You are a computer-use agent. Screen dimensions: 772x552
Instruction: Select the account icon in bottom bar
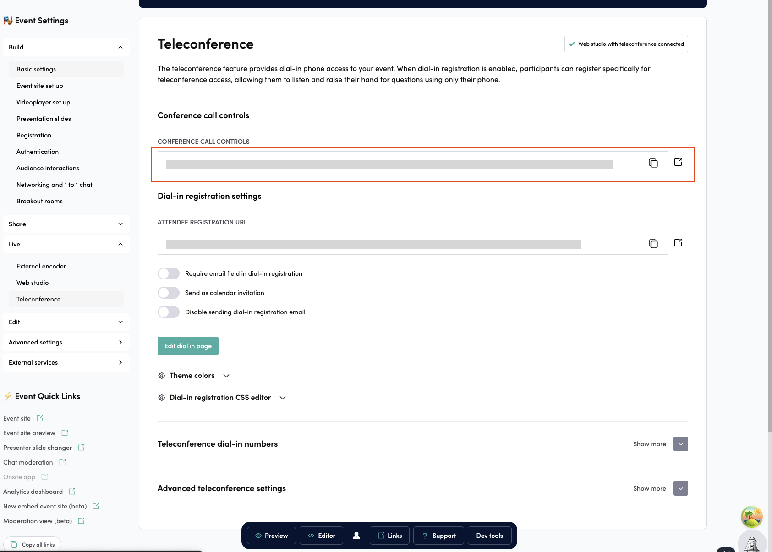356,535
